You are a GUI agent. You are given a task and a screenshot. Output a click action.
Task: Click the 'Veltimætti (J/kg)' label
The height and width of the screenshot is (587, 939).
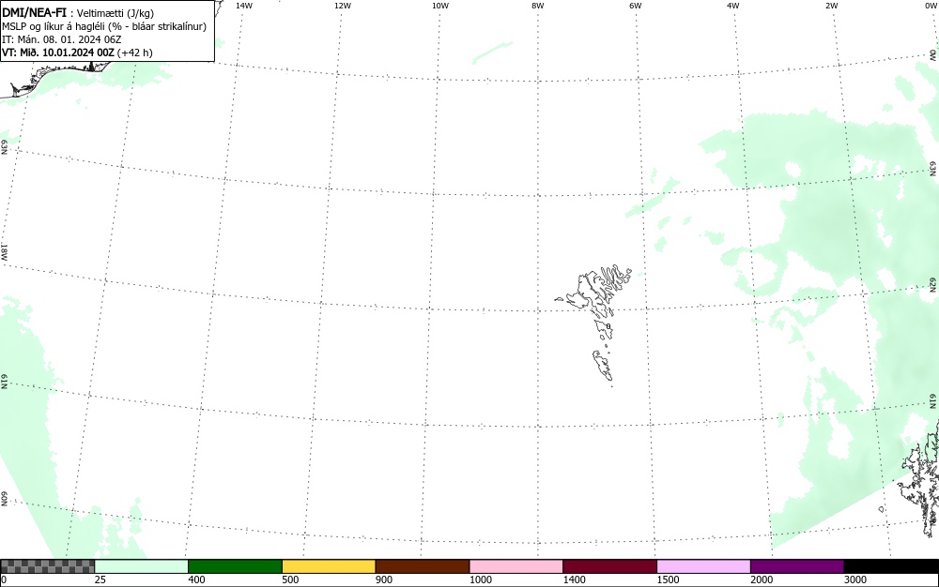pyautogui.click(x=115, y=13)
